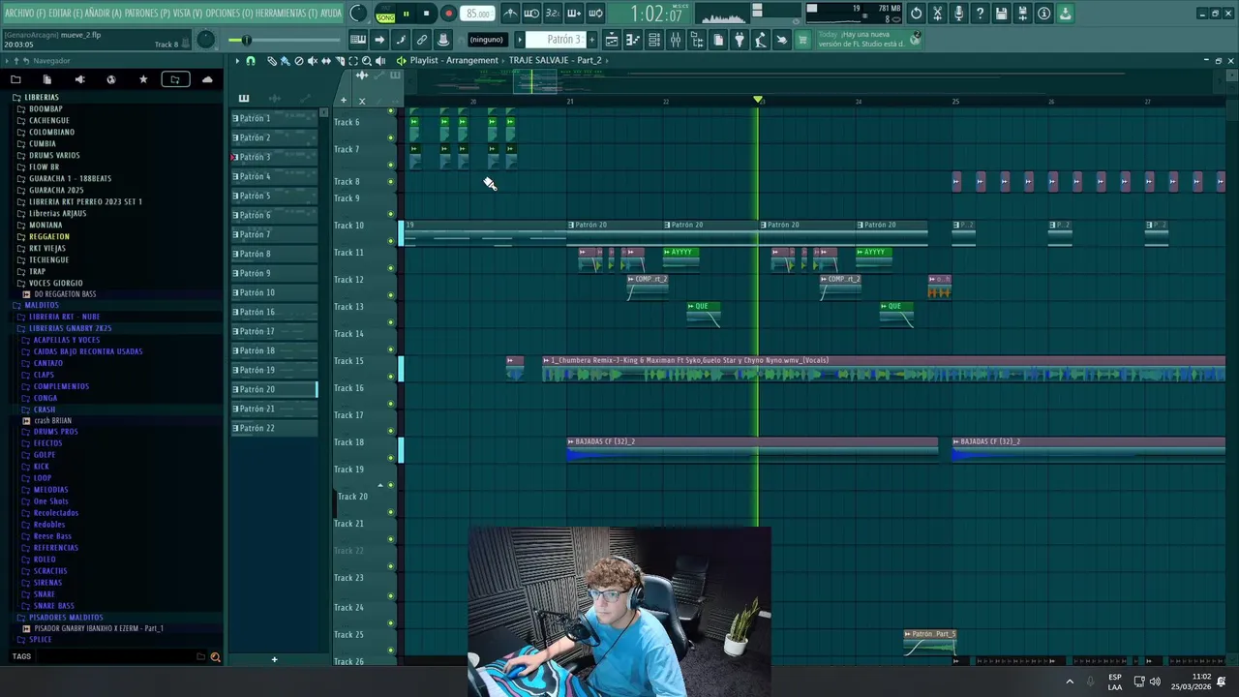Toggle the 3-2-1 countdown before recording
This screenshot has height=697, width=1239.
pos(553,14)
